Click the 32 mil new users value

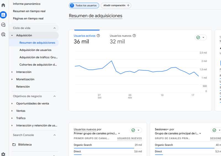pyautogui.click(x=117, y=42)
